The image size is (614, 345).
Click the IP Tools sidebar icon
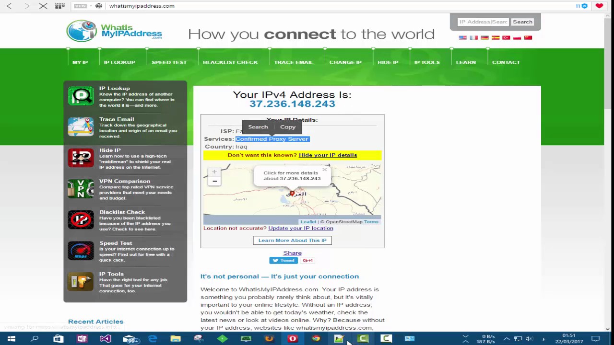click(x=81, y=282)
